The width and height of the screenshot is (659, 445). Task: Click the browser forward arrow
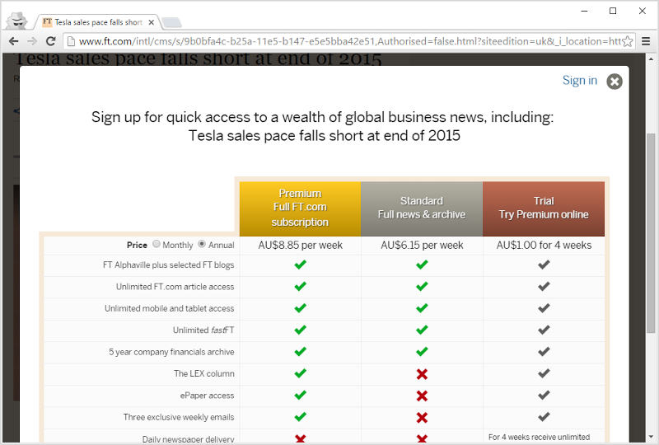(x=32, y=41)
